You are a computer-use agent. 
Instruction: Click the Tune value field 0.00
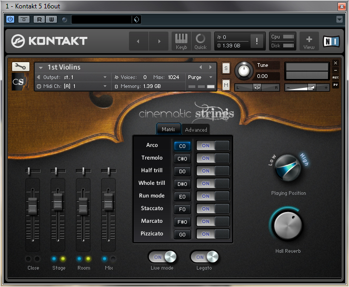coord(267,76)
